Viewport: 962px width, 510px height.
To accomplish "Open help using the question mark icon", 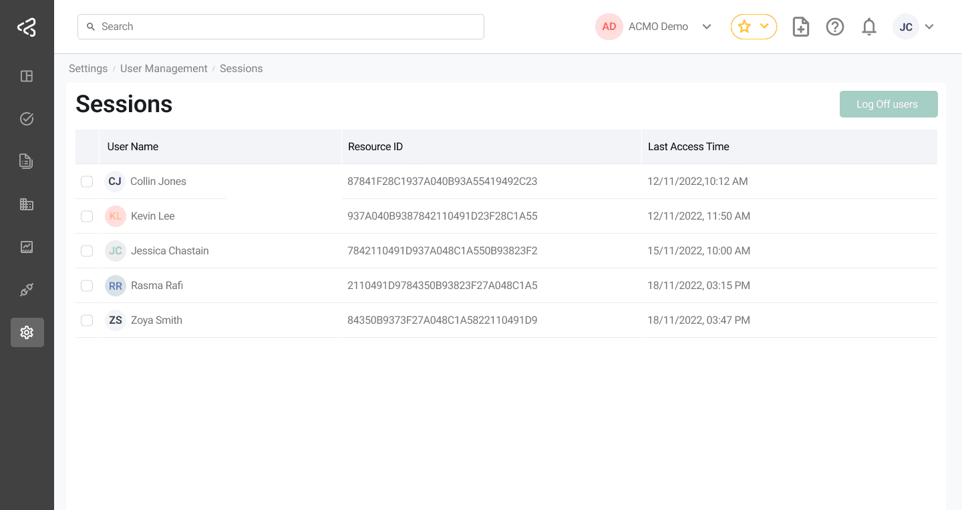I will coord(834,27).
